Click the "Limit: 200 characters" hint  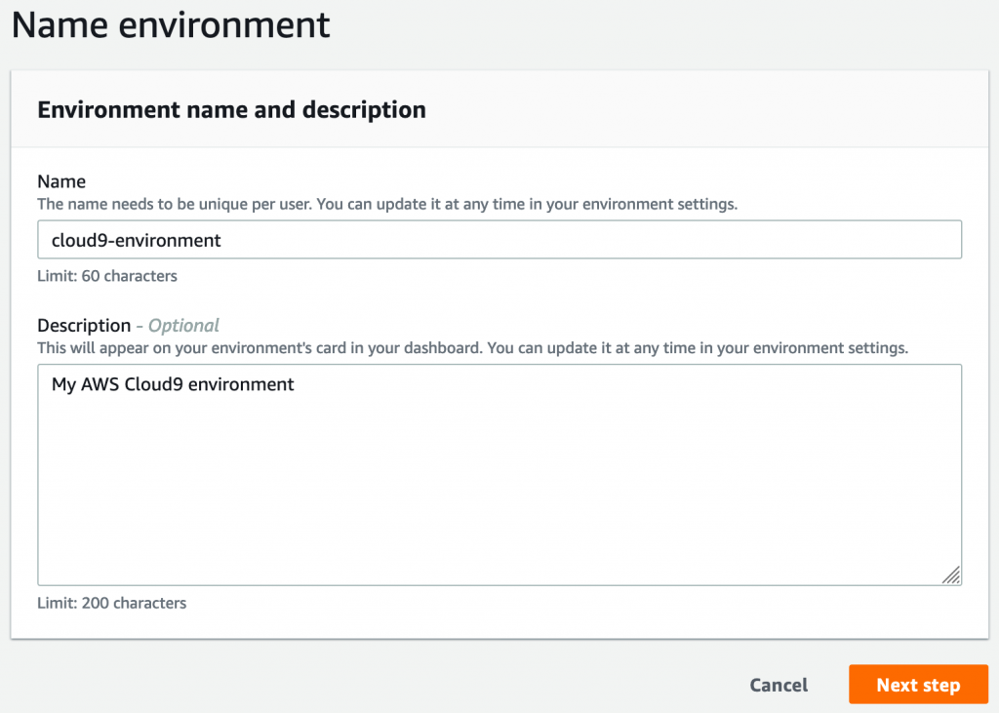(111, 603)
